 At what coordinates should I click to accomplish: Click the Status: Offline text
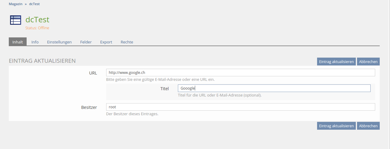click(37, 28)
